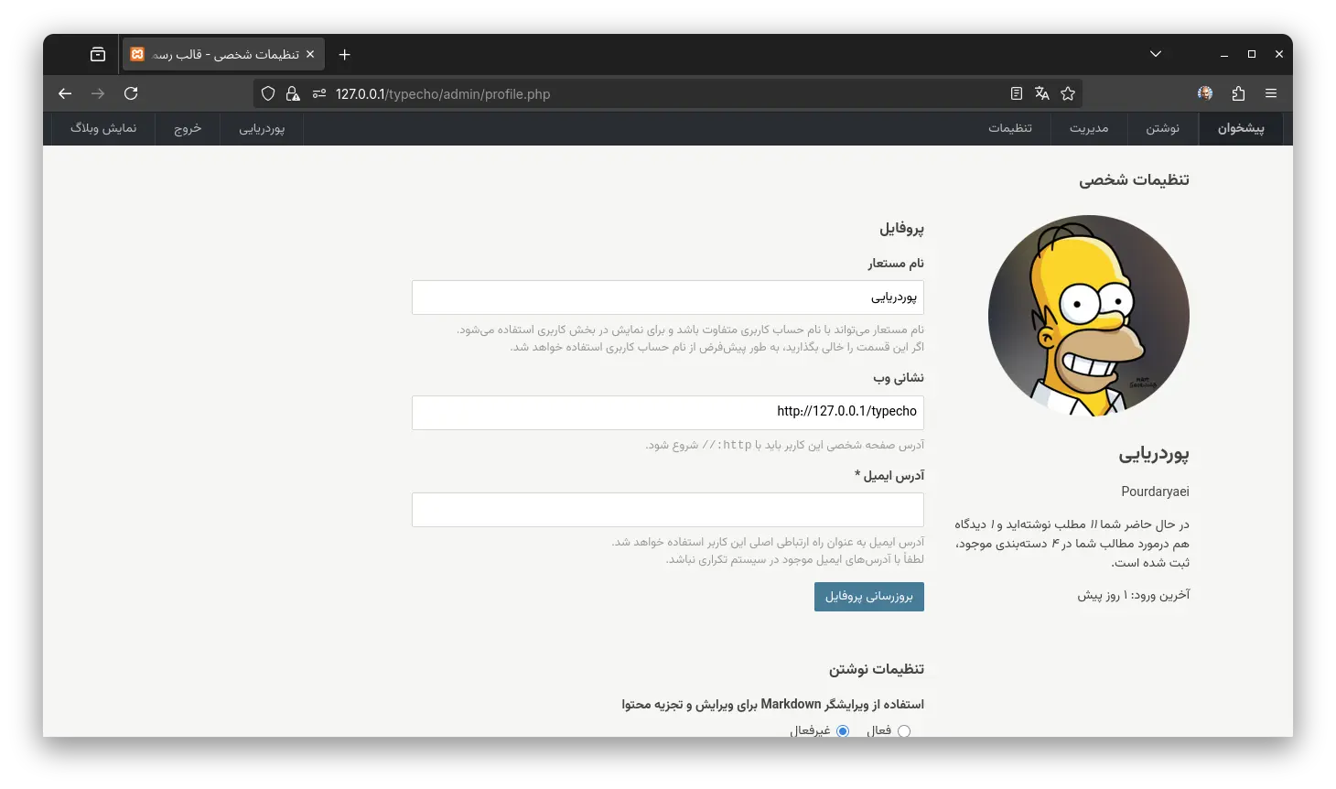Click the tracking protection shield icon
Image resolution: width=1336 pixels, height=789 pixels.
point(268,93)
